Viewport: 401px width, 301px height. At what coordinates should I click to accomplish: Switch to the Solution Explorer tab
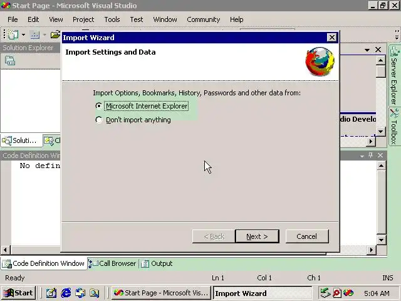[x=21, y=140]
